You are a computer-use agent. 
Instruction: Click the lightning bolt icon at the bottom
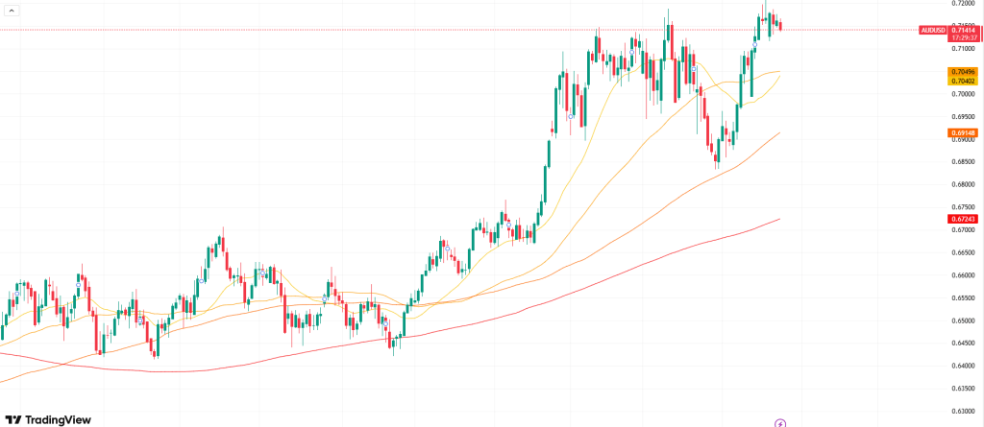(x=780, y=422)
